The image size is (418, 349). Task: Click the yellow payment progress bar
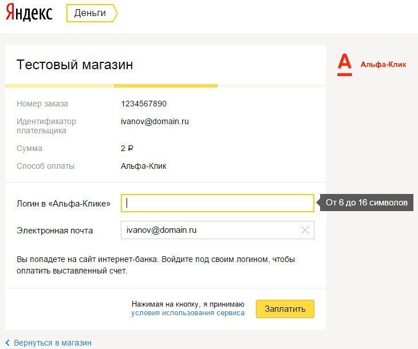[165, 86]
